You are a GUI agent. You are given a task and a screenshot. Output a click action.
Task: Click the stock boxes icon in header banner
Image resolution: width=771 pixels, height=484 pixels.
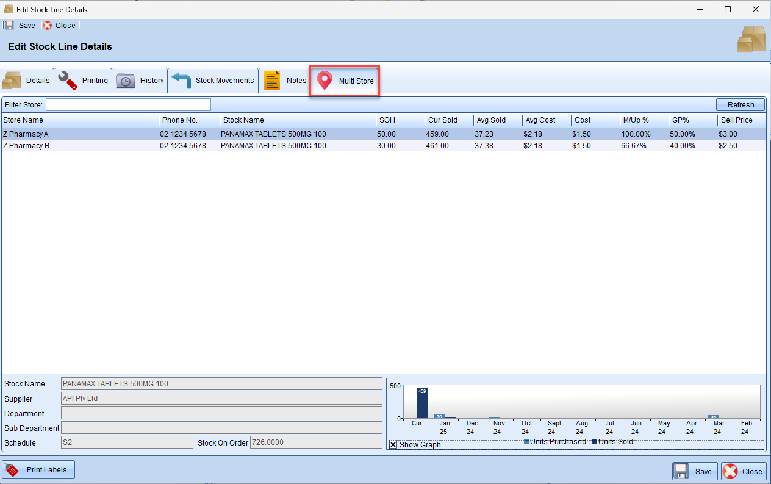click(x=751, y=40)
